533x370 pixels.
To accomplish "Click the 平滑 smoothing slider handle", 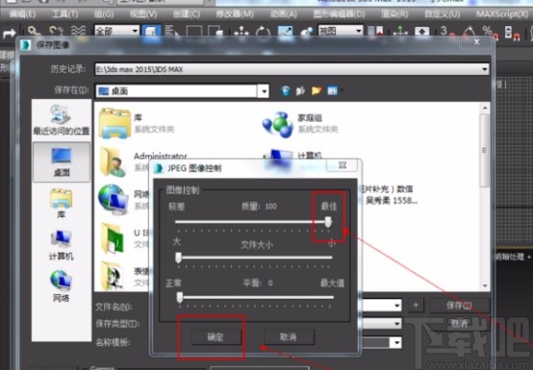I will 180,298.
